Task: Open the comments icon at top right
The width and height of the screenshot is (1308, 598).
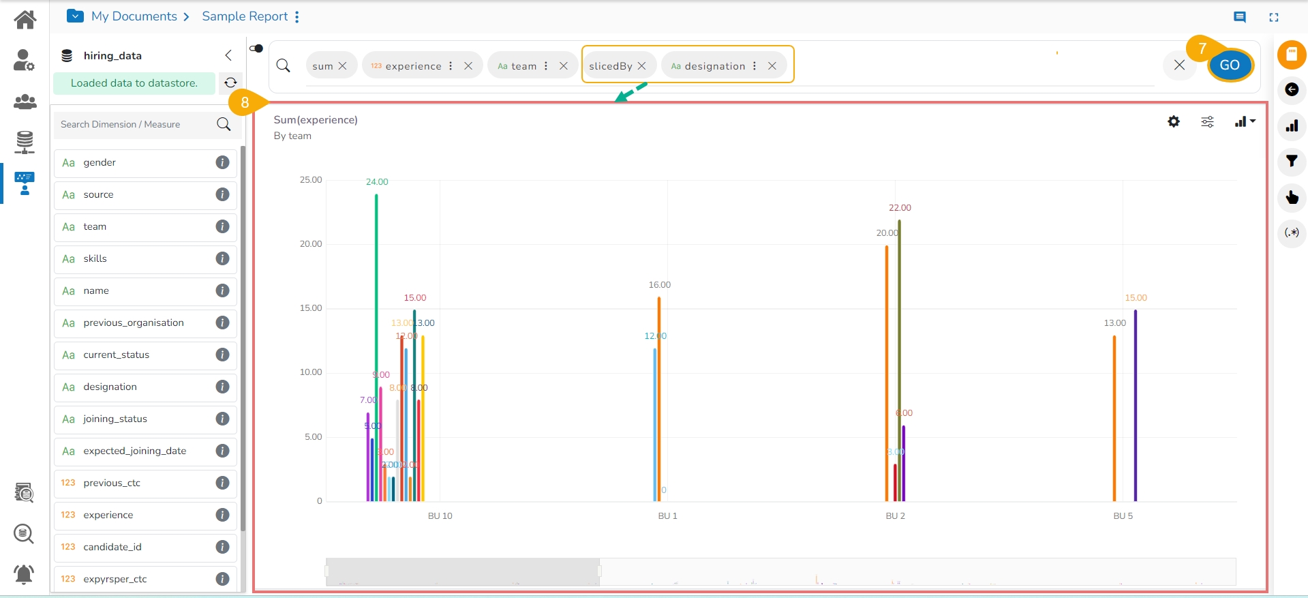Action: pyautogui.click(x=1240, y=17)
